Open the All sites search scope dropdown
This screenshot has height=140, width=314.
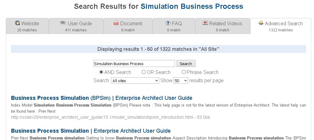point(135,81)
